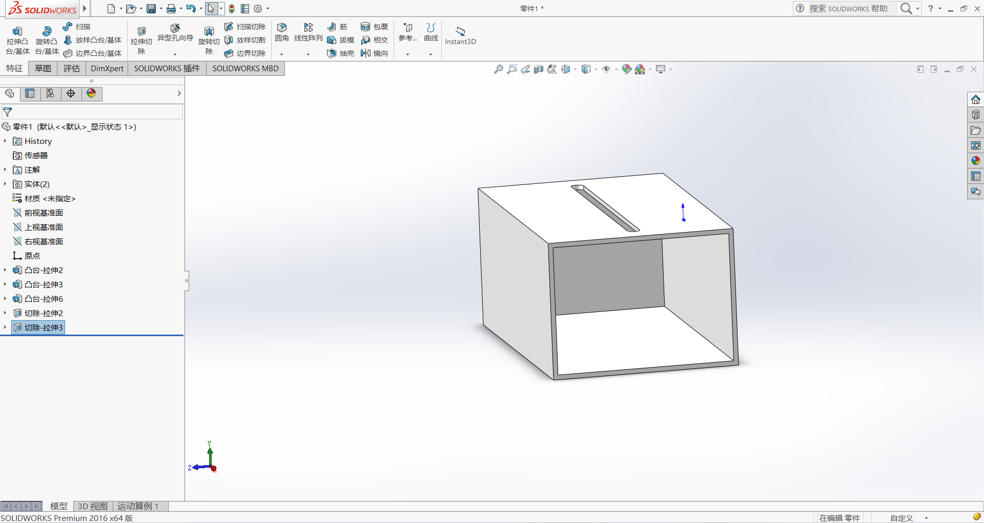This screenshot has height=523, width=984.
Task: Open the 异型孔向导 hole wizard
Action: [175, 32]
